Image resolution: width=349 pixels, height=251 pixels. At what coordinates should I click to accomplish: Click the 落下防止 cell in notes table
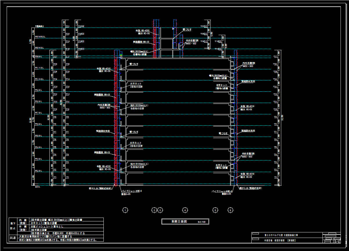(x=13, y=226)
